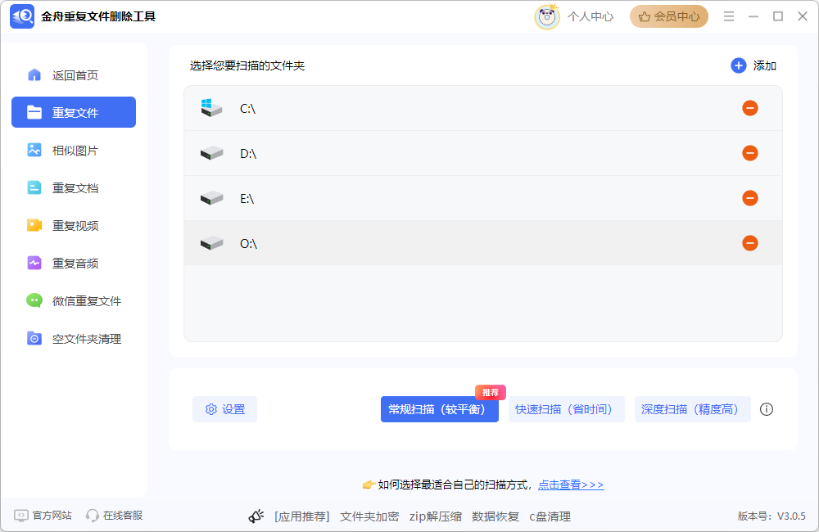
Task: Click the E:\ drive icon
Action: 211,198
